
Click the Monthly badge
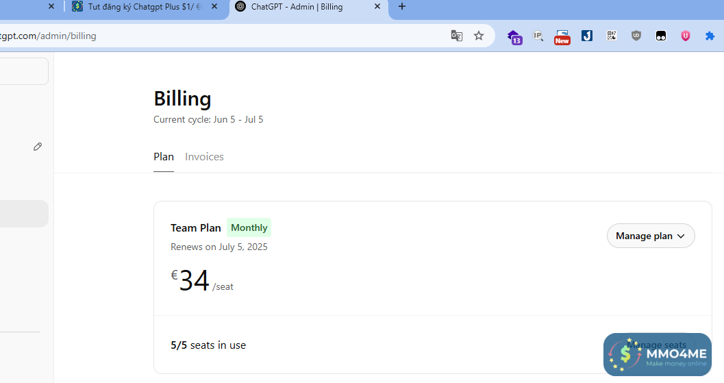click(x=249, y=227)
